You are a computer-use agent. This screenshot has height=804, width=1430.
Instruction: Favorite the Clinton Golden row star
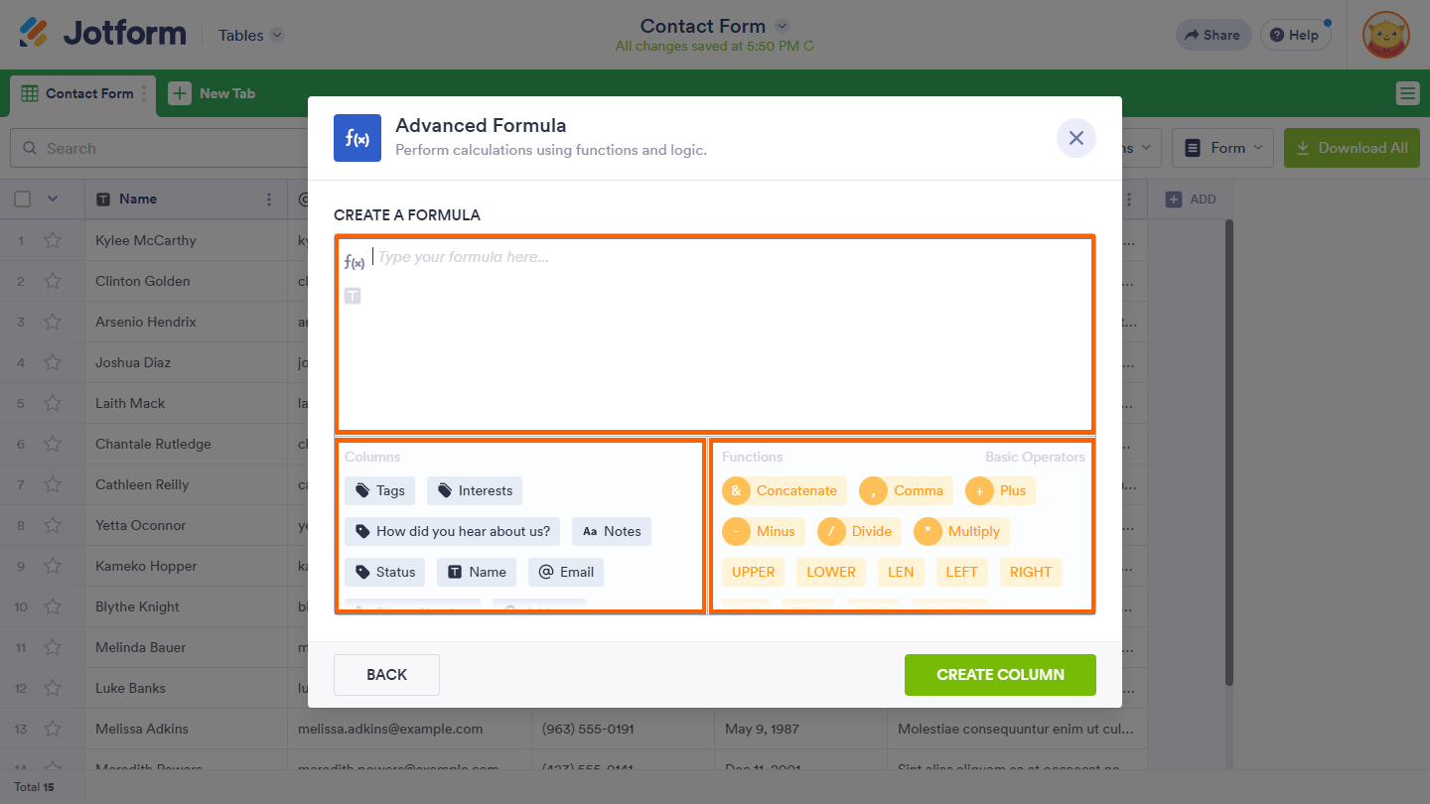click(x=53, y=281)
